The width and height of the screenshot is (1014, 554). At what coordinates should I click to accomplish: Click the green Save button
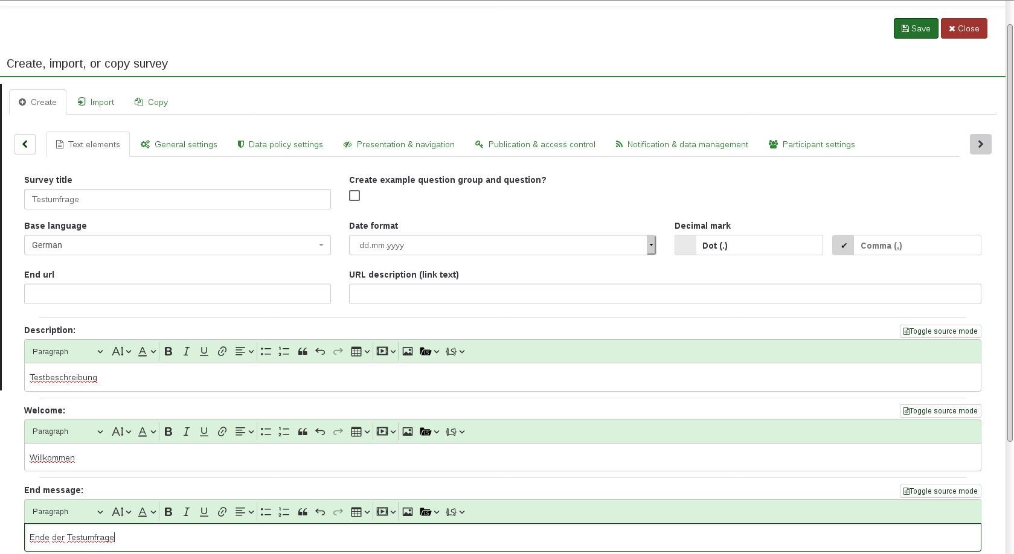[916, 28]
